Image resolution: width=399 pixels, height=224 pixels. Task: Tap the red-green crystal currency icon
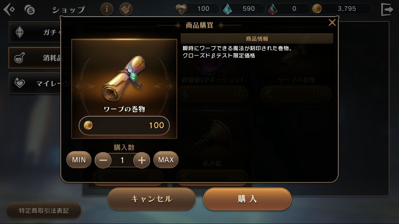click(272, 9)
